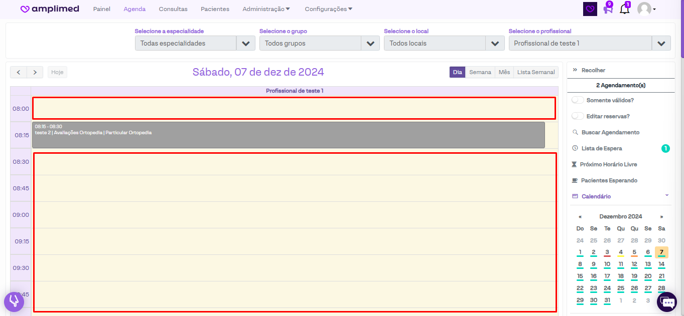
Task: Select December 14 in the mini calendar
Action: (x=661, y=264)
